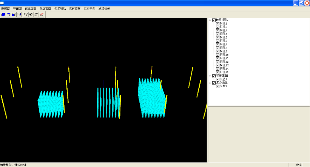Open the 正立面图 menu
Screen dimensions: 310x167
31,9
